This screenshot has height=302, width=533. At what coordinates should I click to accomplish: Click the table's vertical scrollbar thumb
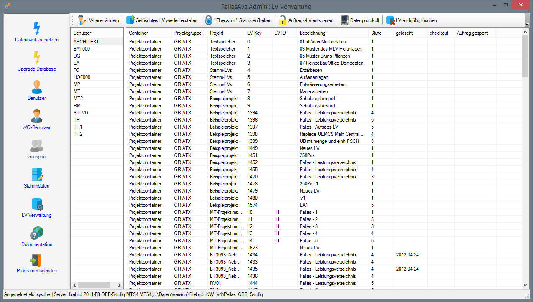[525, 55]
